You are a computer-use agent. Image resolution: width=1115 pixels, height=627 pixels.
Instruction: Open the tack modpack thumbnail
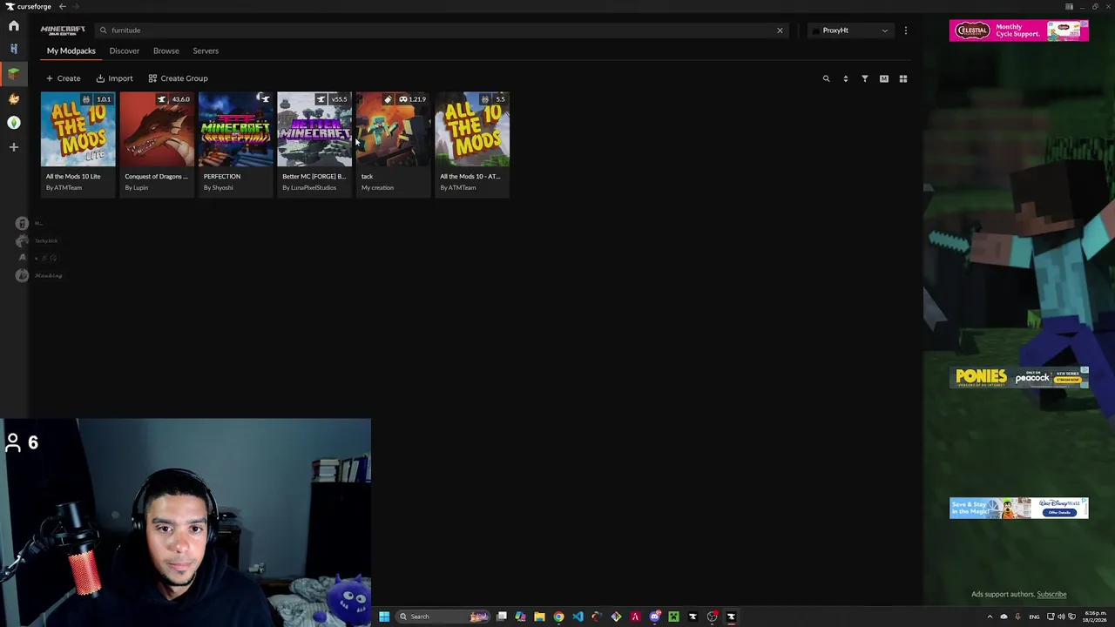[393, 129]
